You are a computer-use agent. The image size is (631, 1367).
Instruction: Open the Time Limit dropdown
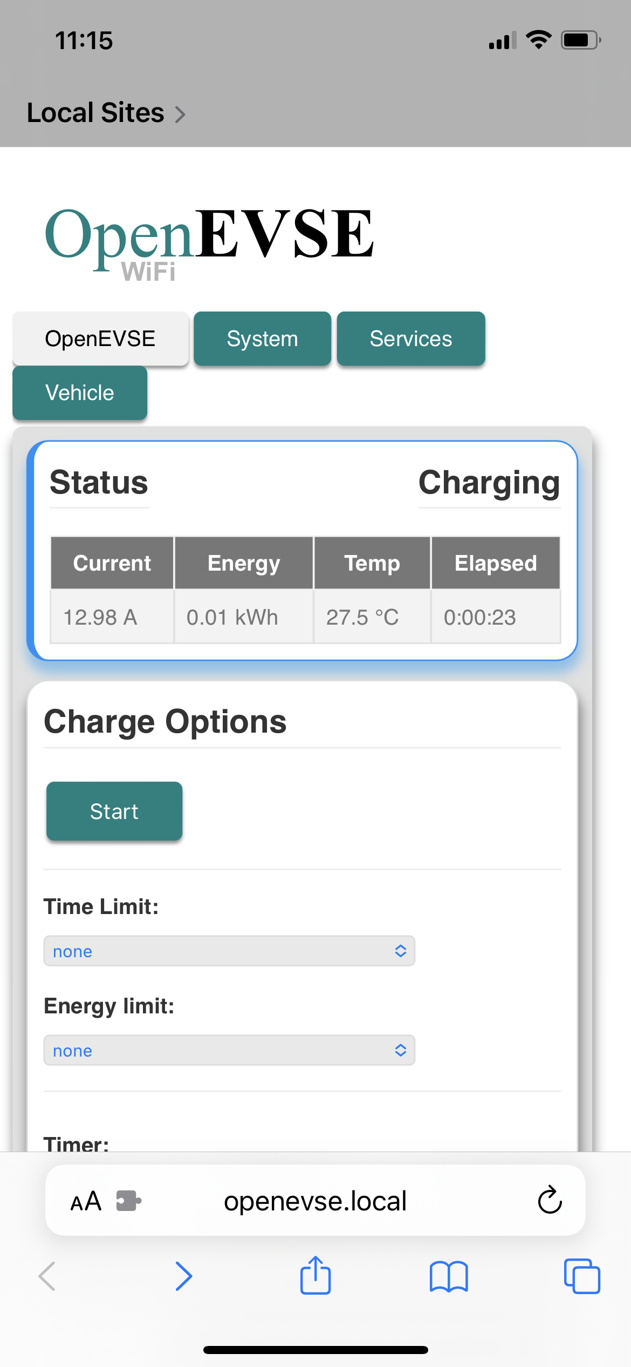228,951
